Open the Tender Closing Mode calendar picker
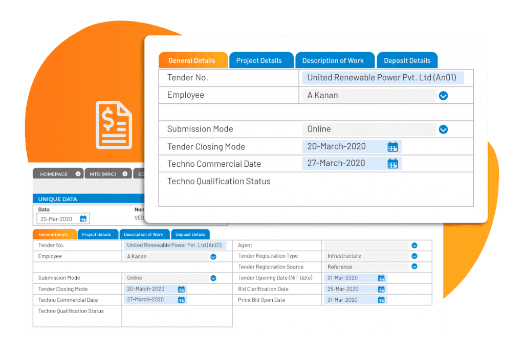This screenshot has height=355, width=524. [x=393, y=147]
